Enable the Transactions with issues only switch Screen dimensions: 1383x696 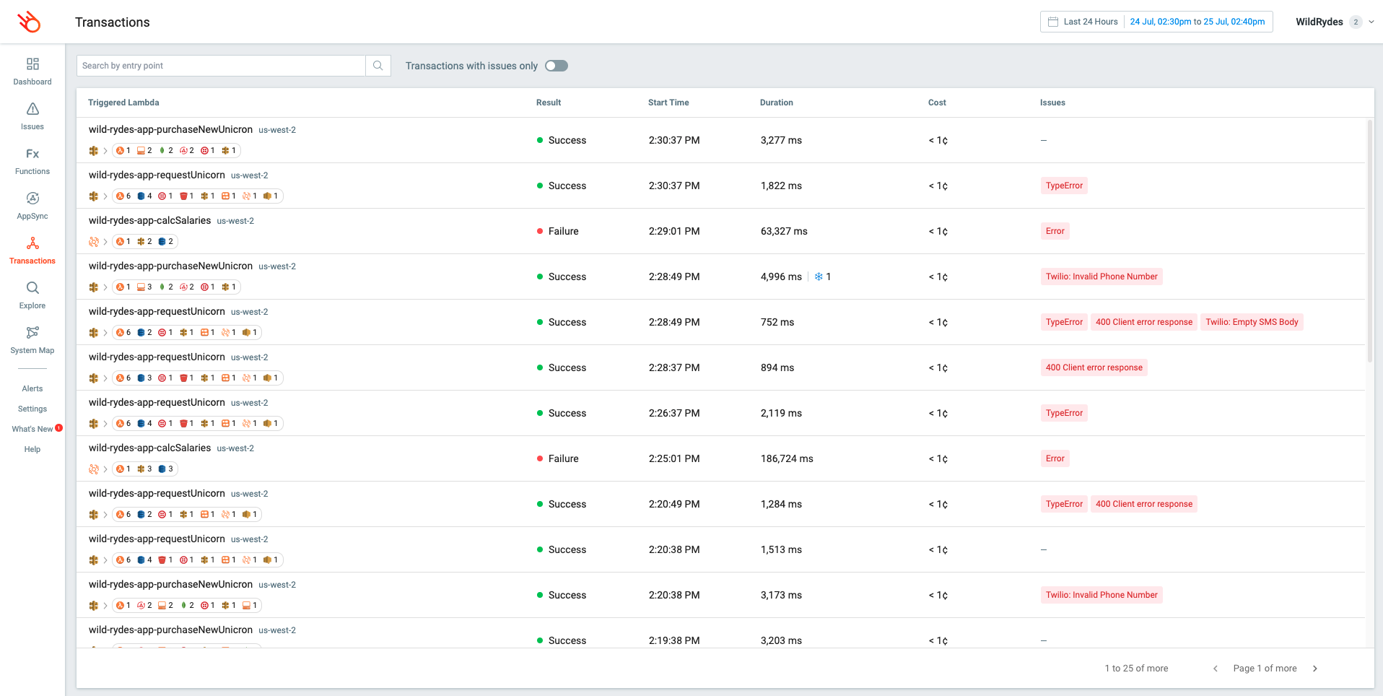coord(557,66)
